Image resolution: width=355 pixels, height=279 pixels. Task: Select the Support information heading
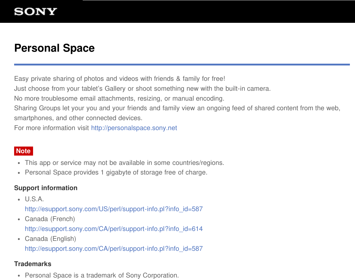coord(46,188)
